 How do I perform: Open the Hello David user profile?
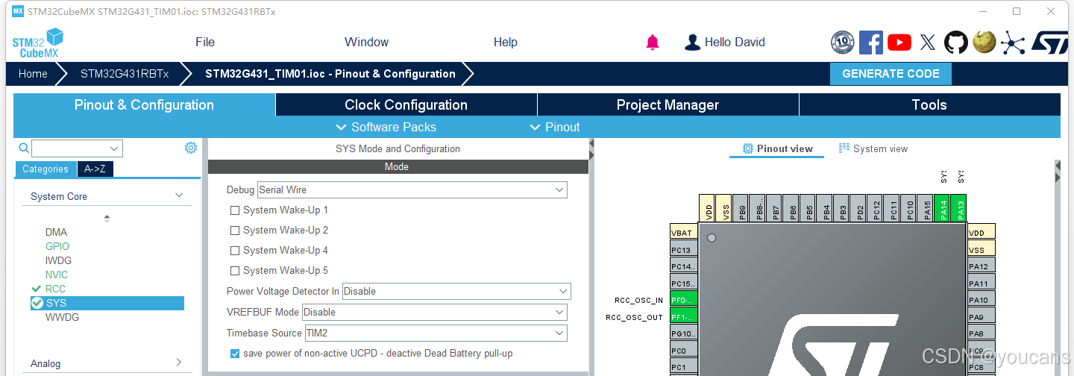tap(725, 43)
